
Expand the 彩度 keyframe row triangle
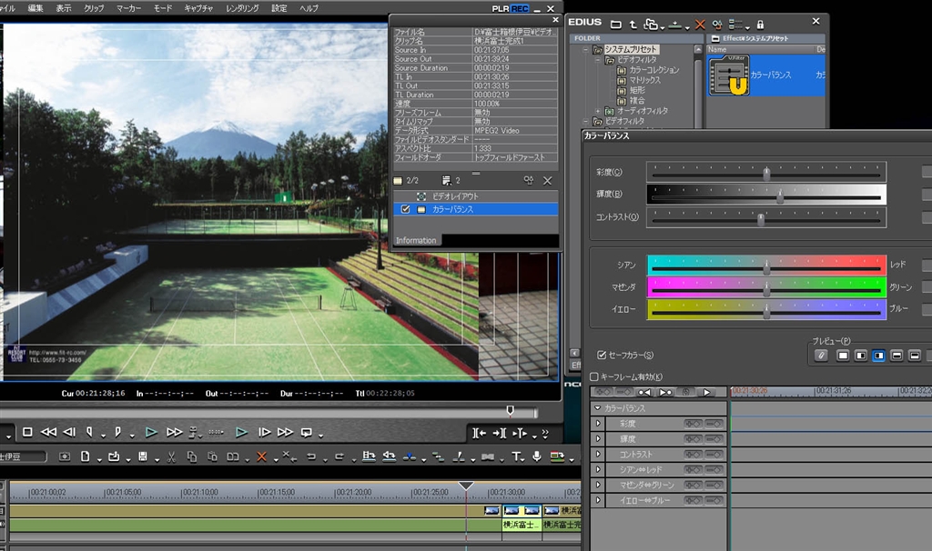598,424
